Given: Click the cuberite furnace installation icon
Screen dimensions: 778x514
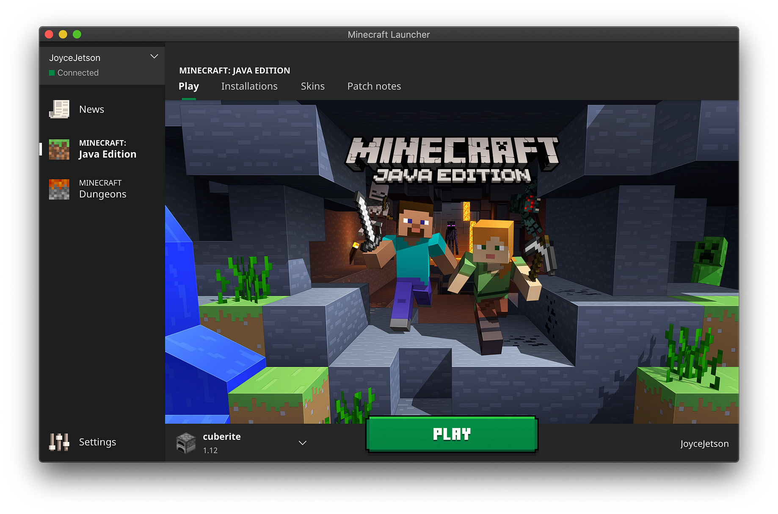Looking at the screenshot, I should pyautogui.click(x=186, y=443).
